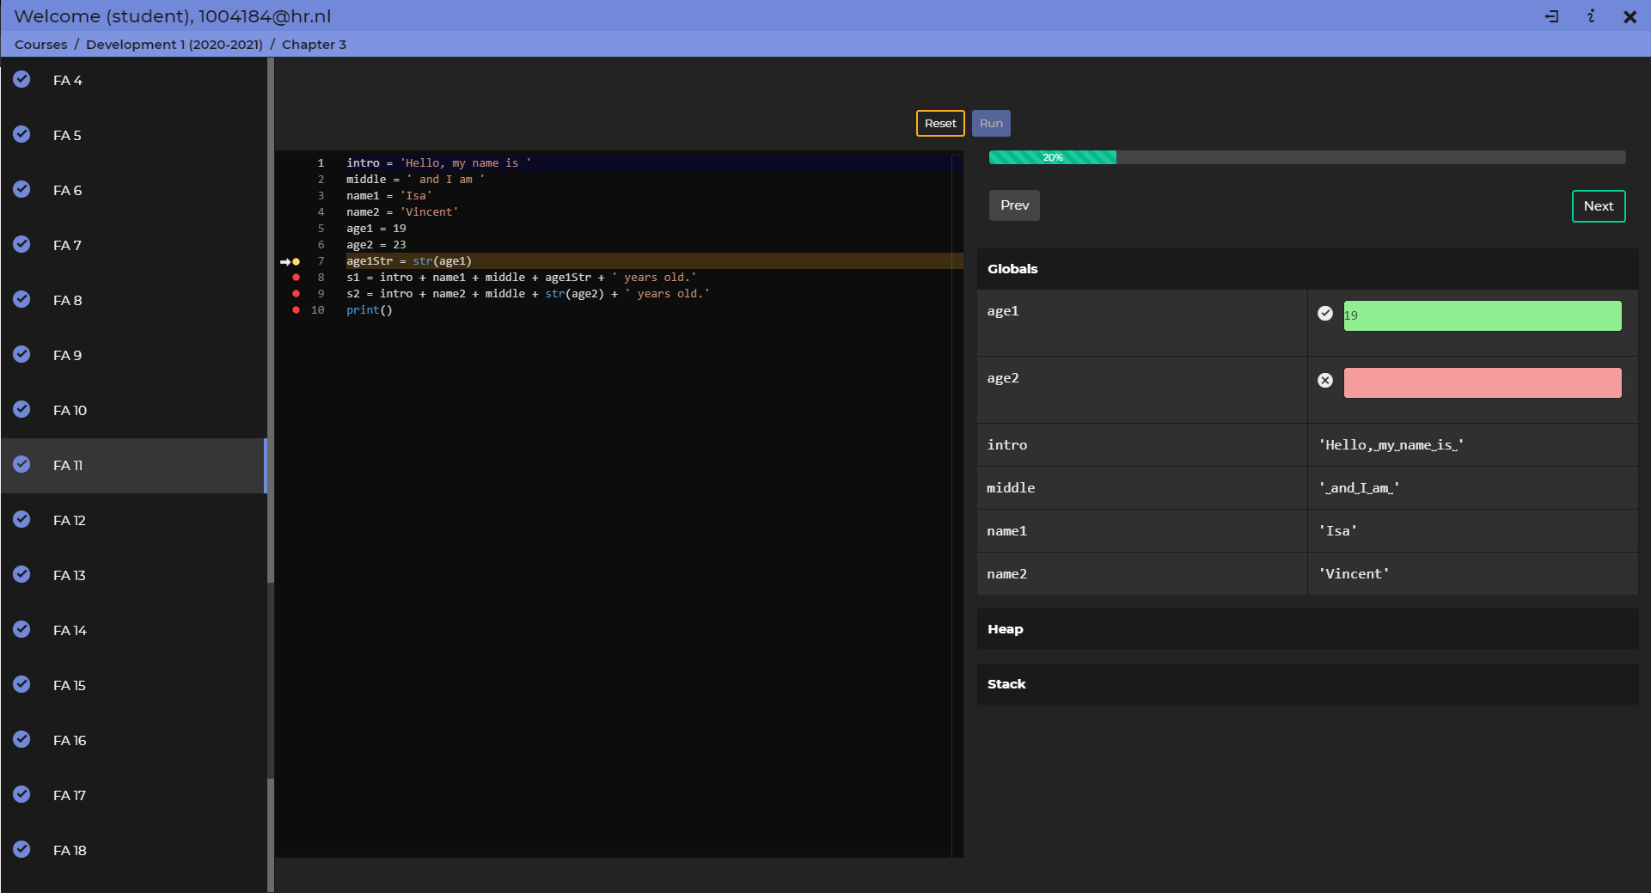Viewport: 1651px width, 893px height.
Task: Click the FA 4 completed checkmark icon
Action: pyautogui.click(x=22, y=79)
